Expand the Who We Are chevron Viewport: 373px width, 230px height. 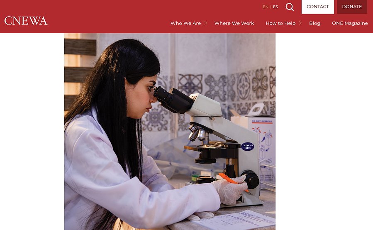click(x=206, y=23)
